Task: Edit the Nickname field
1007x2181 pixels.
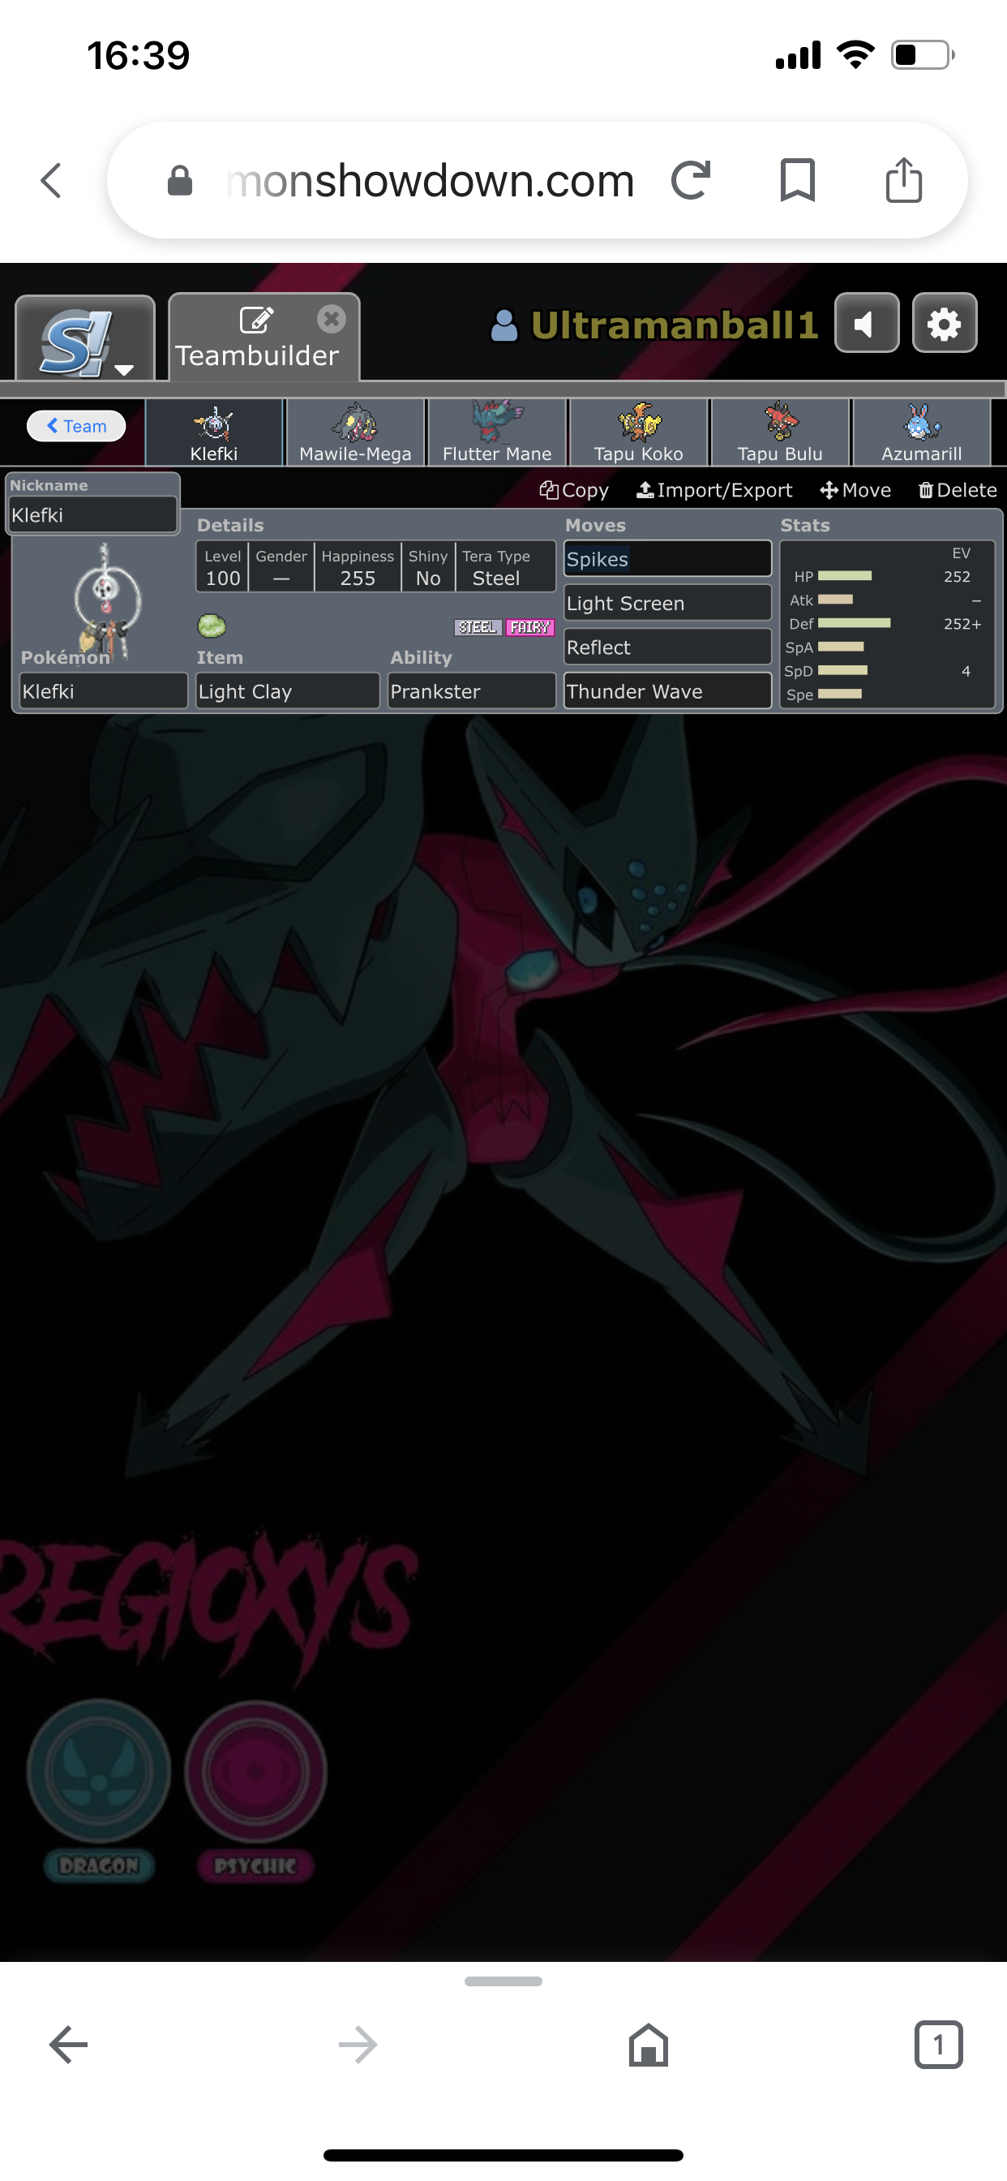Action: [x=92, y=514]
